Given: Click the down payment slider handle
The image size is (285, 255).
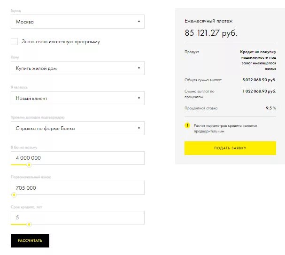Looking at the screenshot, I should click(x=14, y=194).
